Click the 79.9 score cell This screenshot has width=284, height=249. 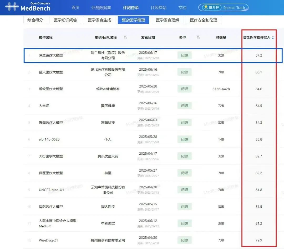(x=259, y=240)
